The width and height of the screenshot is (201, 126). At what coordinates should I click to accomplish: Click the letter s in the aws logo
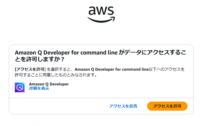tap(111, 10)
